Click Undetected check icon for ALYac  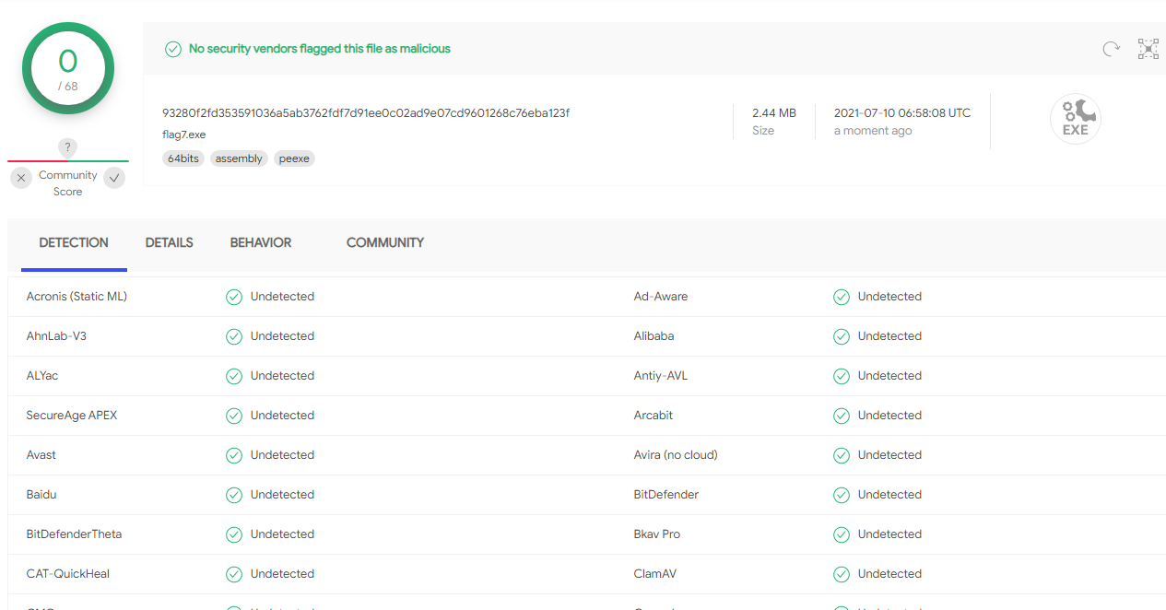(234, 376)
